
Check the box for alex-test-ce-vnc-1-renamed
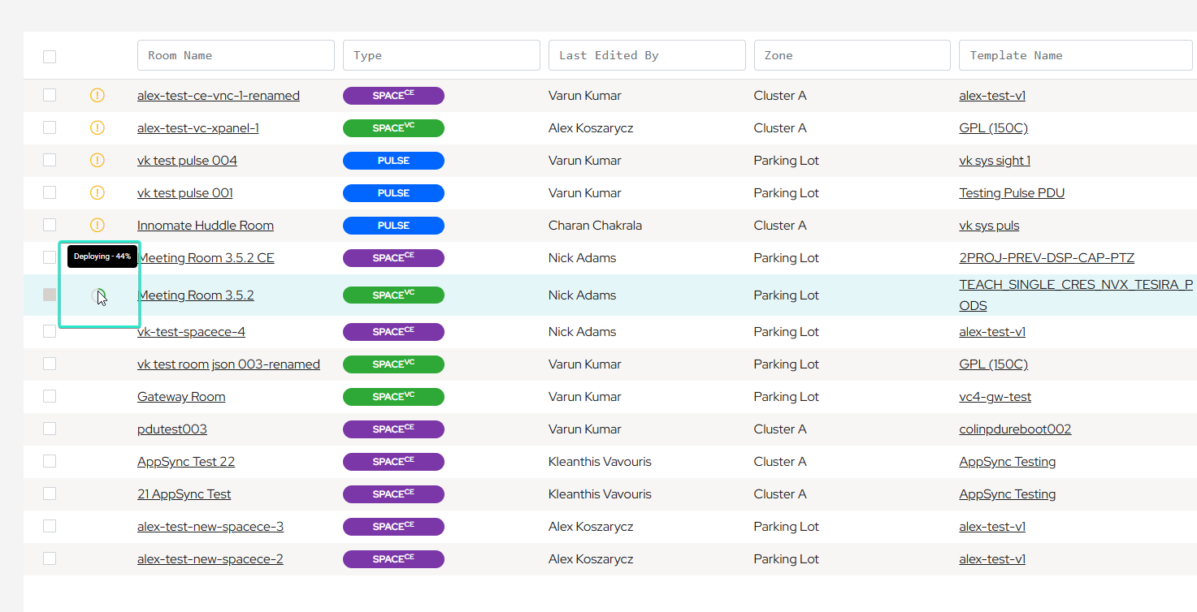pyautogui.click(x=50, y=95)
